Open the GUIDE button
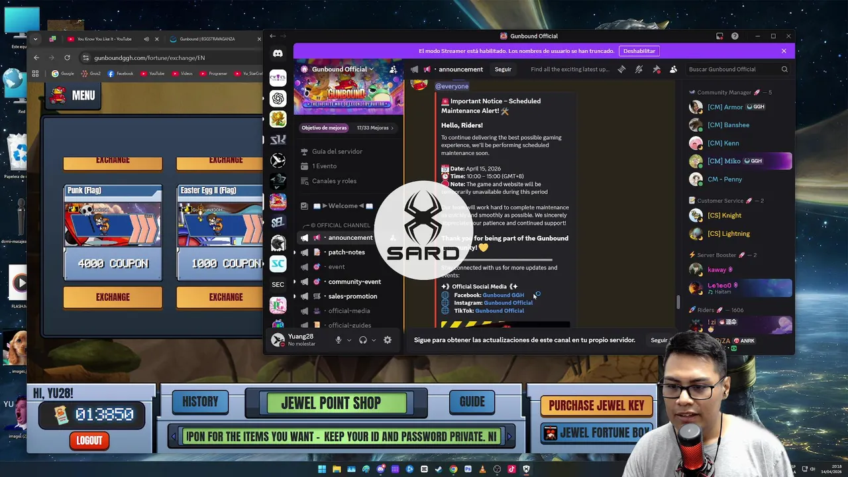The height and width of the screenshot is (477, 848). 472,401
